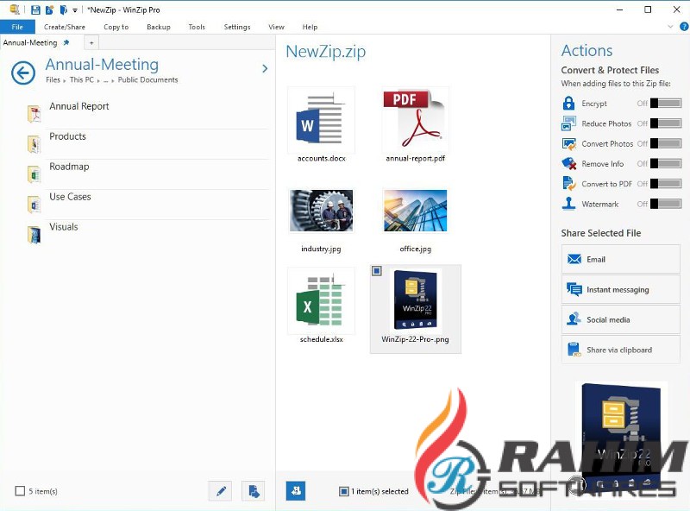Image resolution: width=690 pixels, height=511 pixels.
Task: Click the blue unzip button in zip pane
Action: (296, 491)
